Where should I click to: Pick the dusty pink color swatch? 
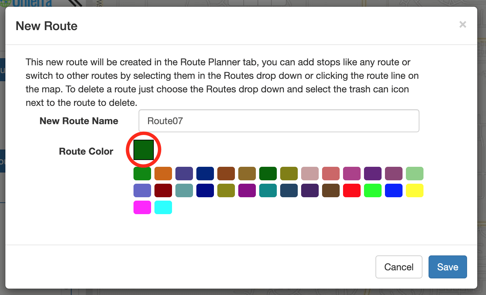coord(310,174)
